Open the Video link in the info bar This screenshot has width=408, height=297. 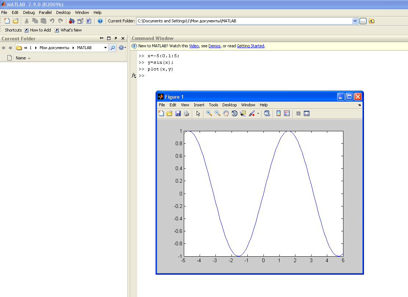point(194,46)
